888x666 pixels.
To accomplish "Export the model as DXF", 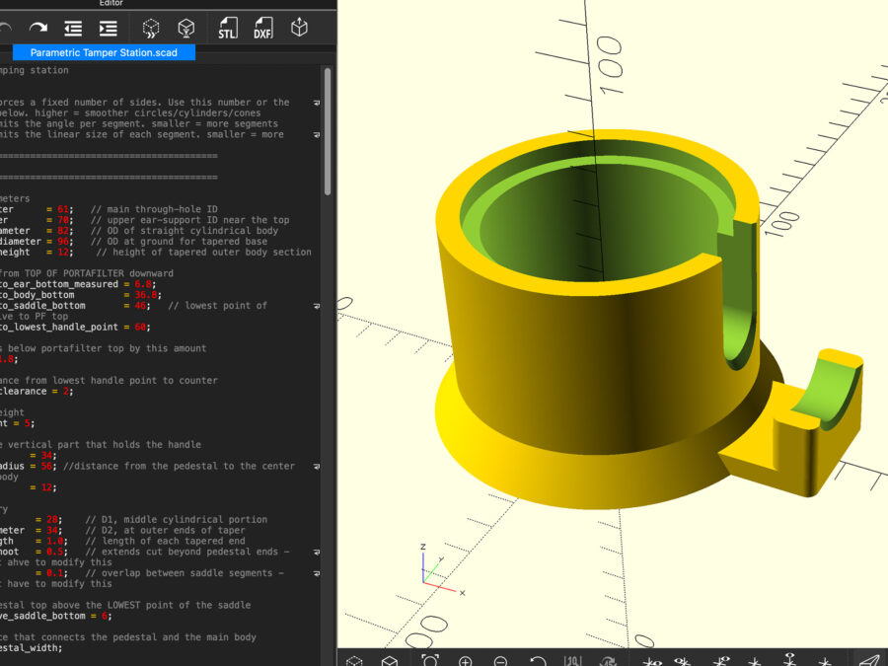I will pyautogui.click(x=263, y=28).
